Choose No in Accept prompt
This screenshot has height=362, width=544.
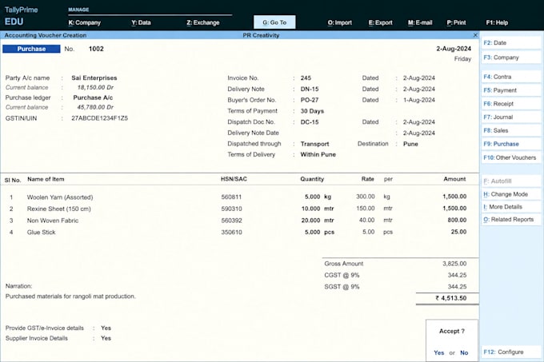coord(464,352)
